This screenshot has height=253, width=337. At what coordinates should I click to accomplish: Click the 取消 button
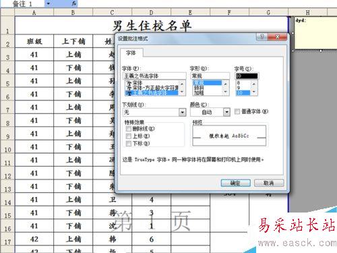point(269,183)
